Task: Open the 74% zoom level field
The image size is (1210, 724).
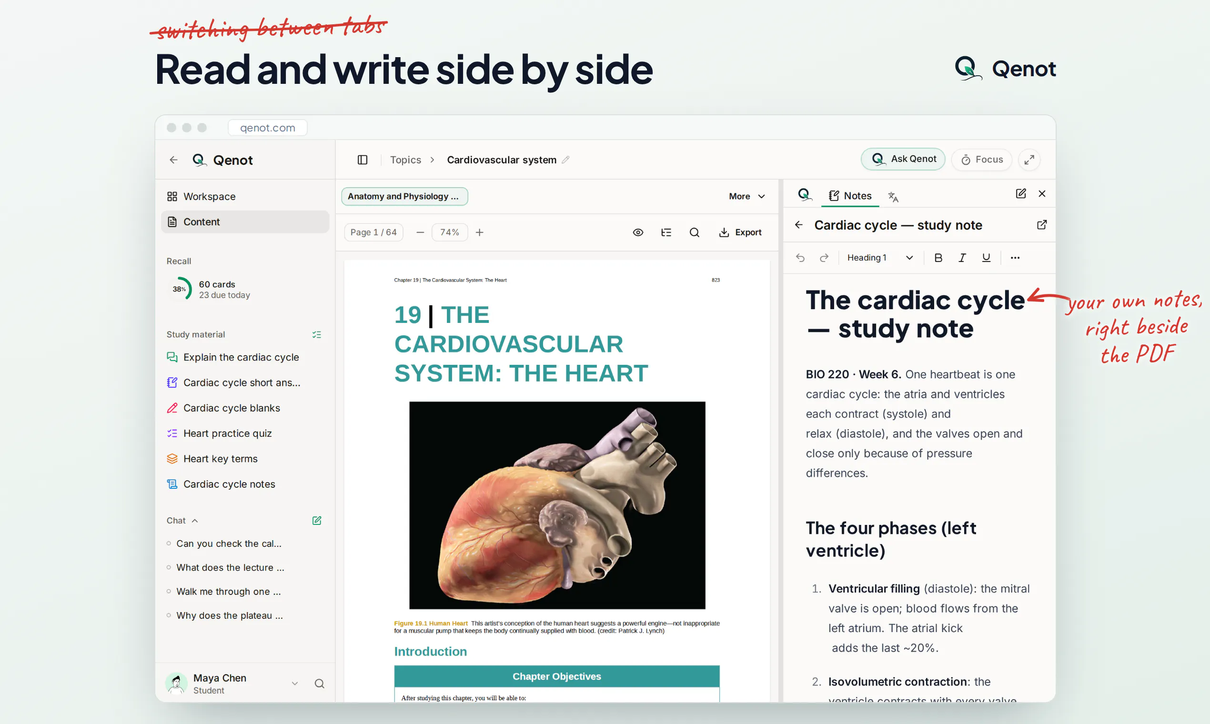Action: [449, 232]
